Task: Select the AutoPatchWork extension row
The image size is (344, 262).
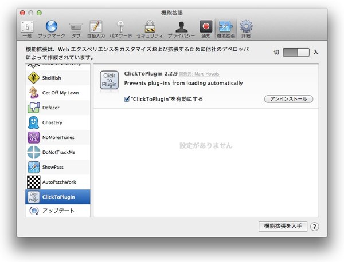Action: 58,182
